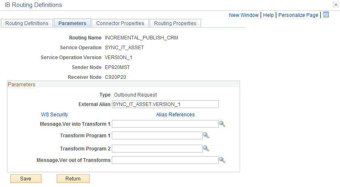Click the receiver node value C920P20

[x=116, y=77]
